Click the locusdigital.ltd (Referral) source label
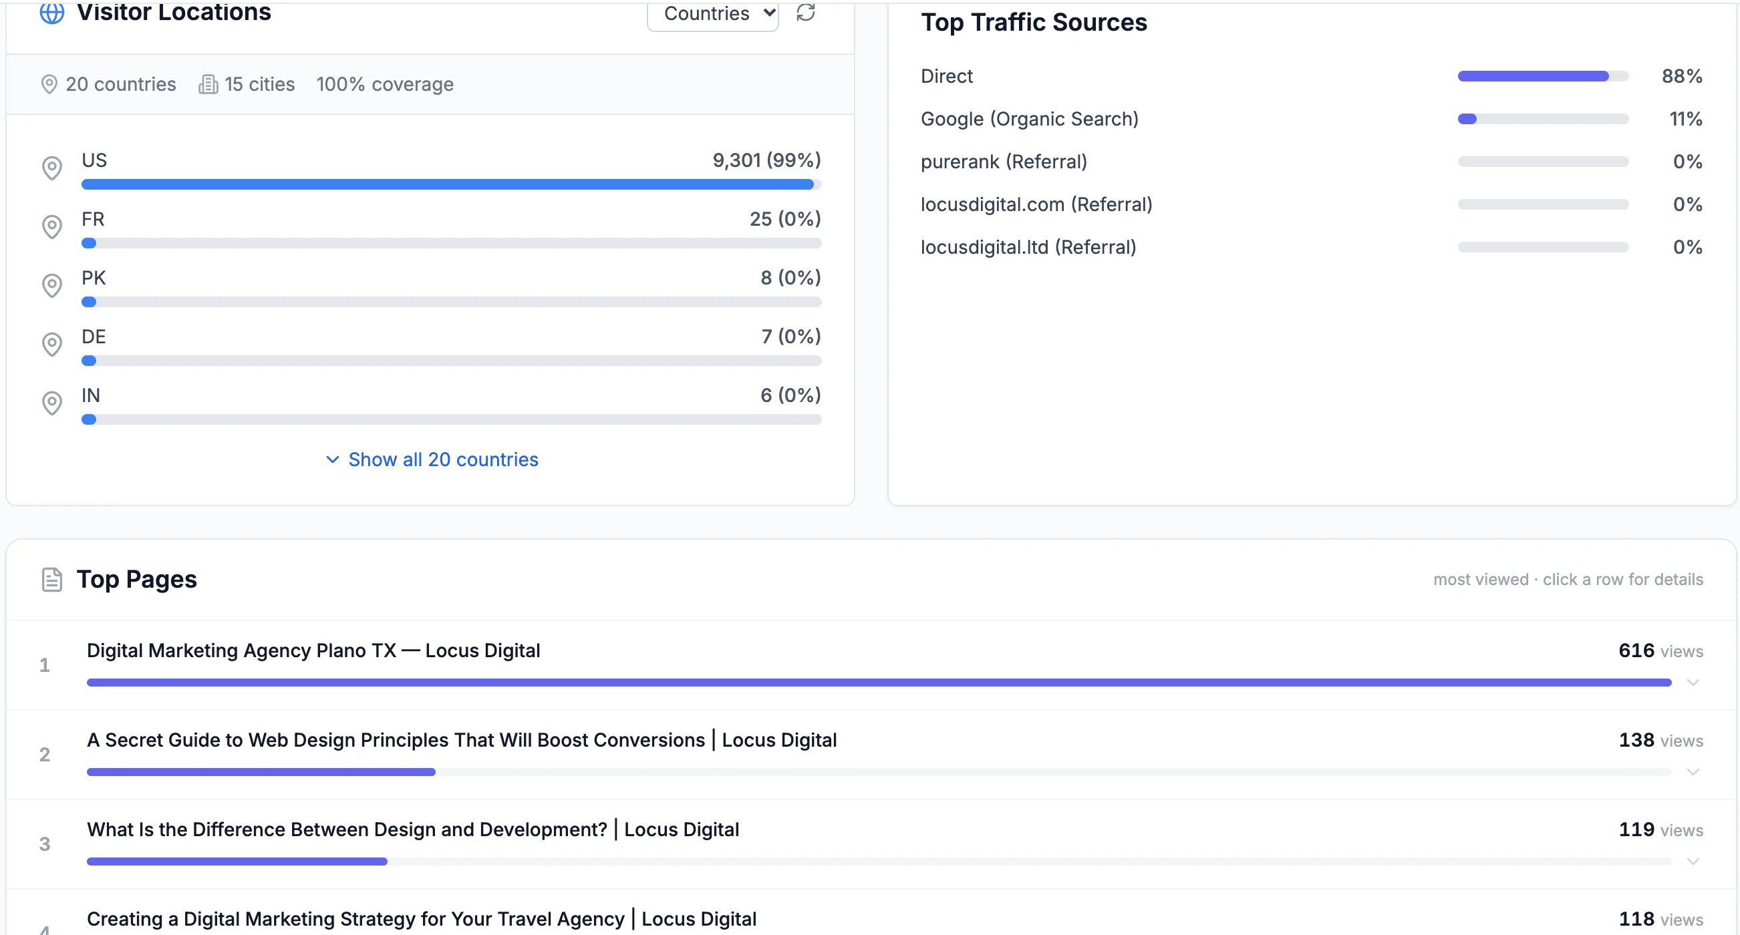 click(1028, 247)
